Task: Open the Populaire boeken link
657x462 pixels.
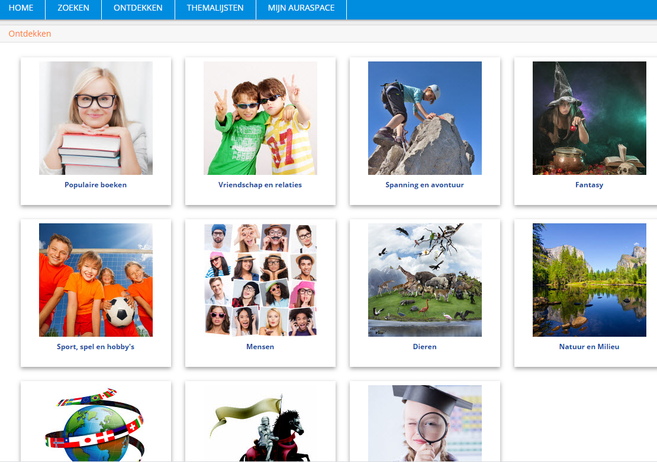Action: pos(96,185)
